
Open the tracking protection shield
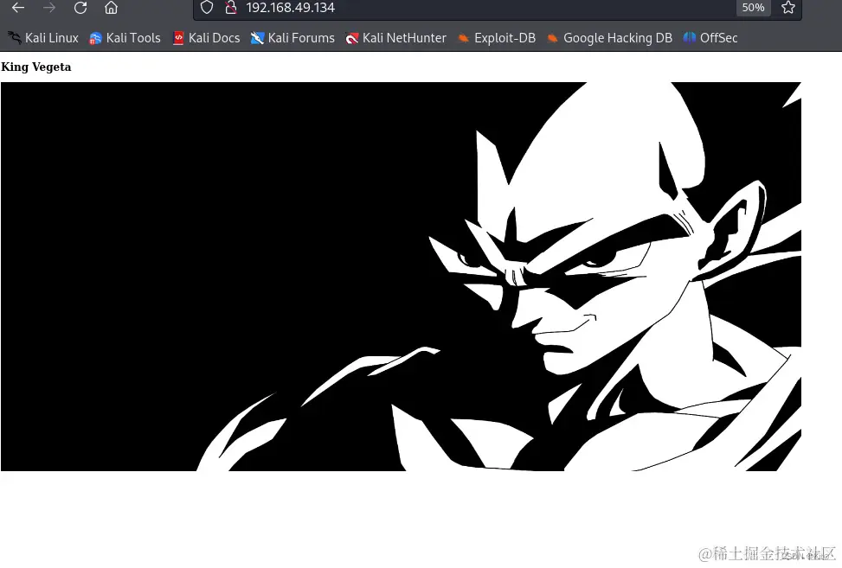point(207,8)
